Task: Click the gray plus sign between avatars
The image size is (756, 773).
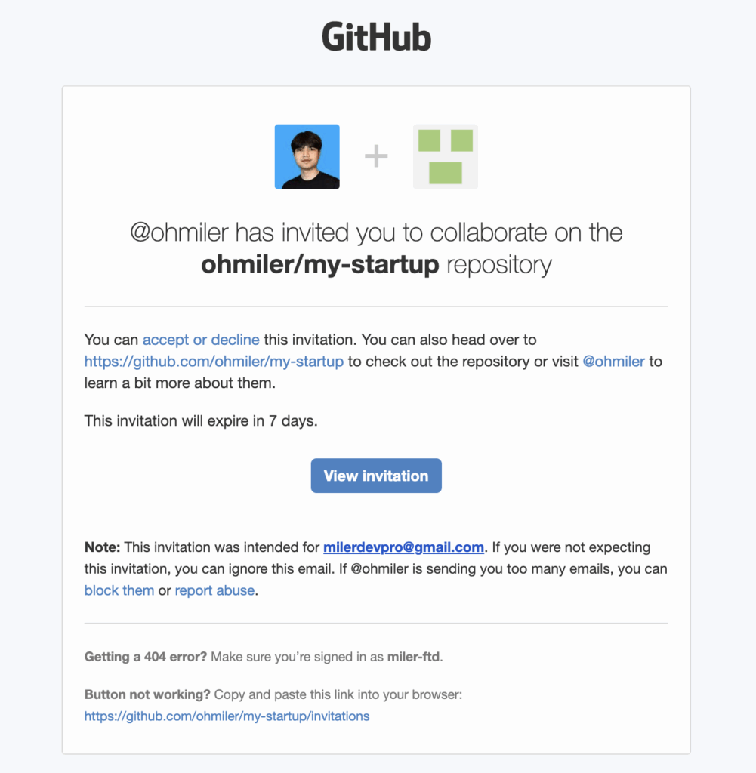Action: [x=376, y=156]
